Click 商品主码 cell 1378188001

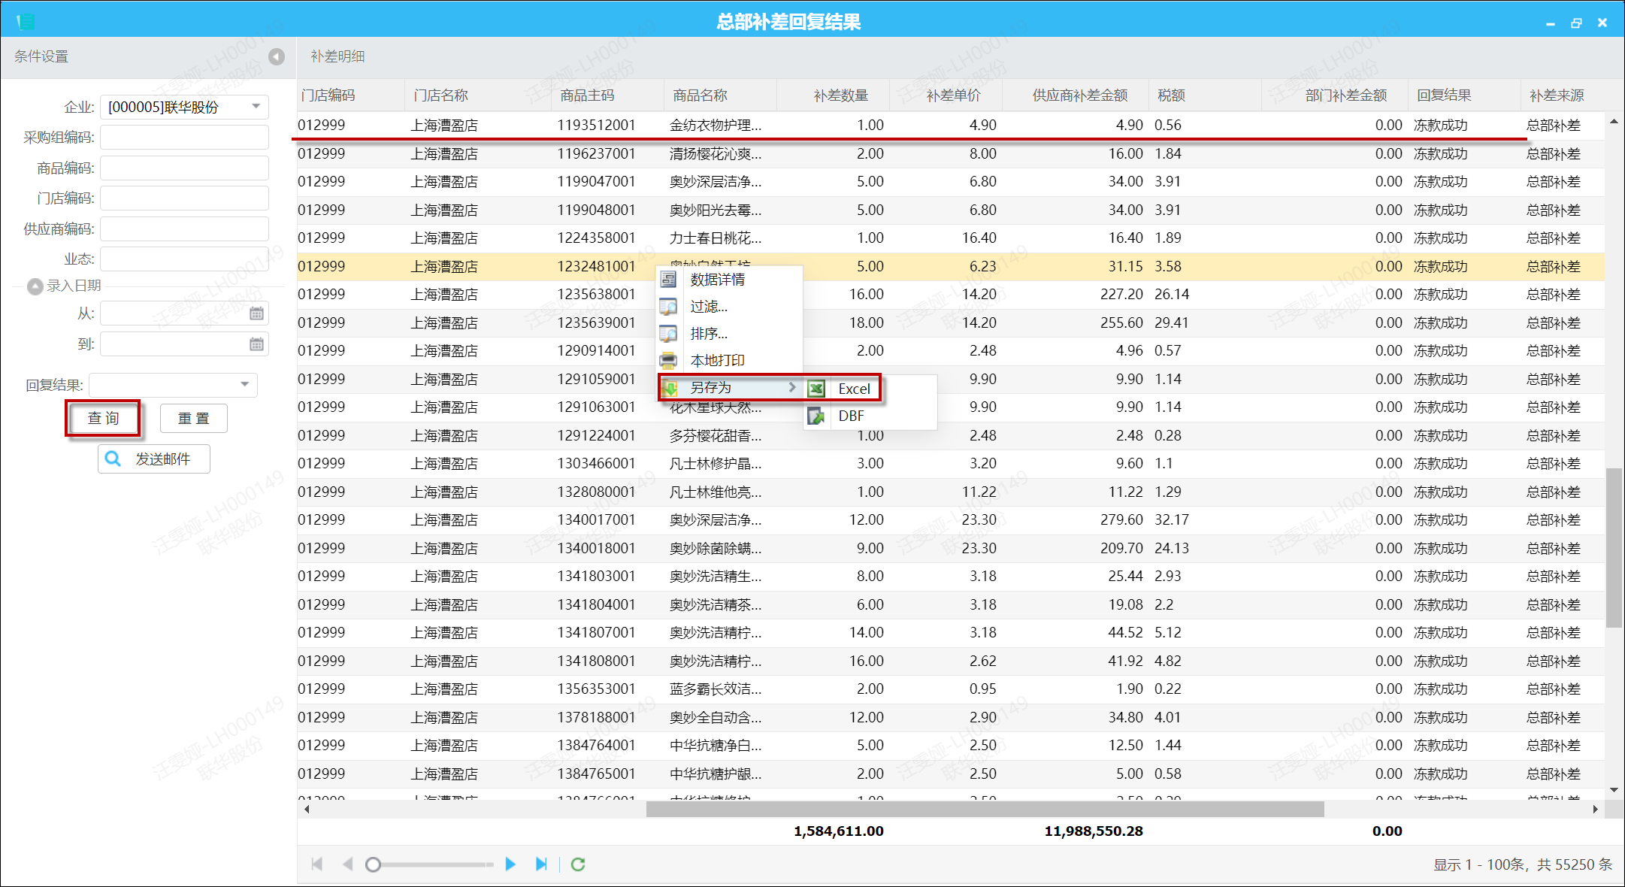(596, 718)
